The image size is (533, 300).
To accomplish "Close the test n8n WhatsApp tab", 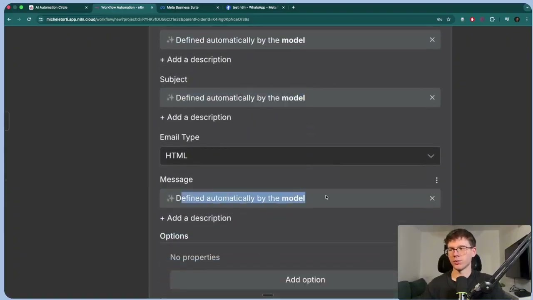I will [x=284, y=7].
